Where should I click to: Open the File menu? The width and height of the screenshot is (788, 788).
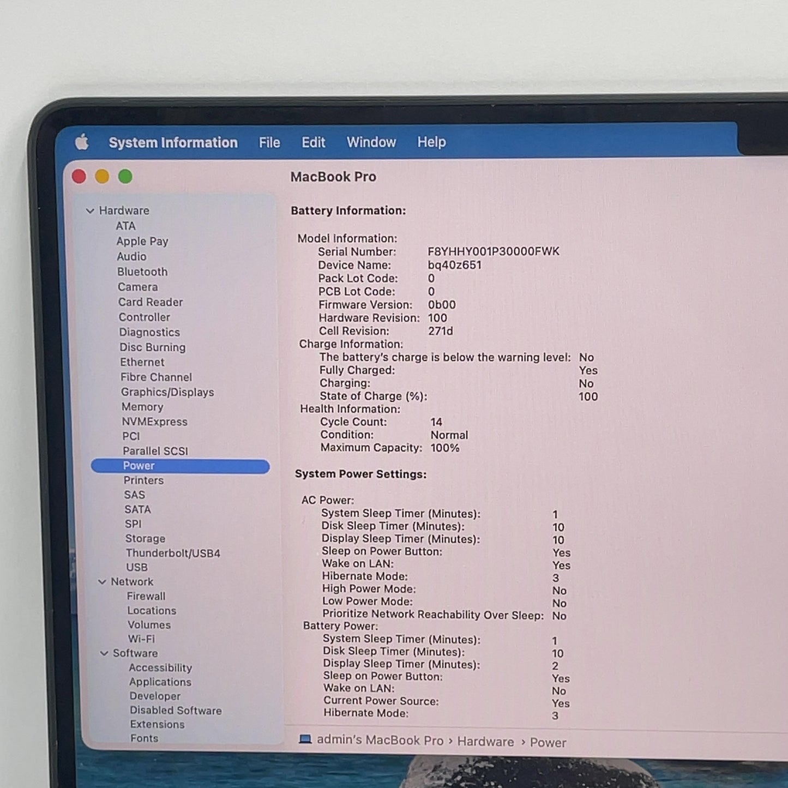[269, 142]
